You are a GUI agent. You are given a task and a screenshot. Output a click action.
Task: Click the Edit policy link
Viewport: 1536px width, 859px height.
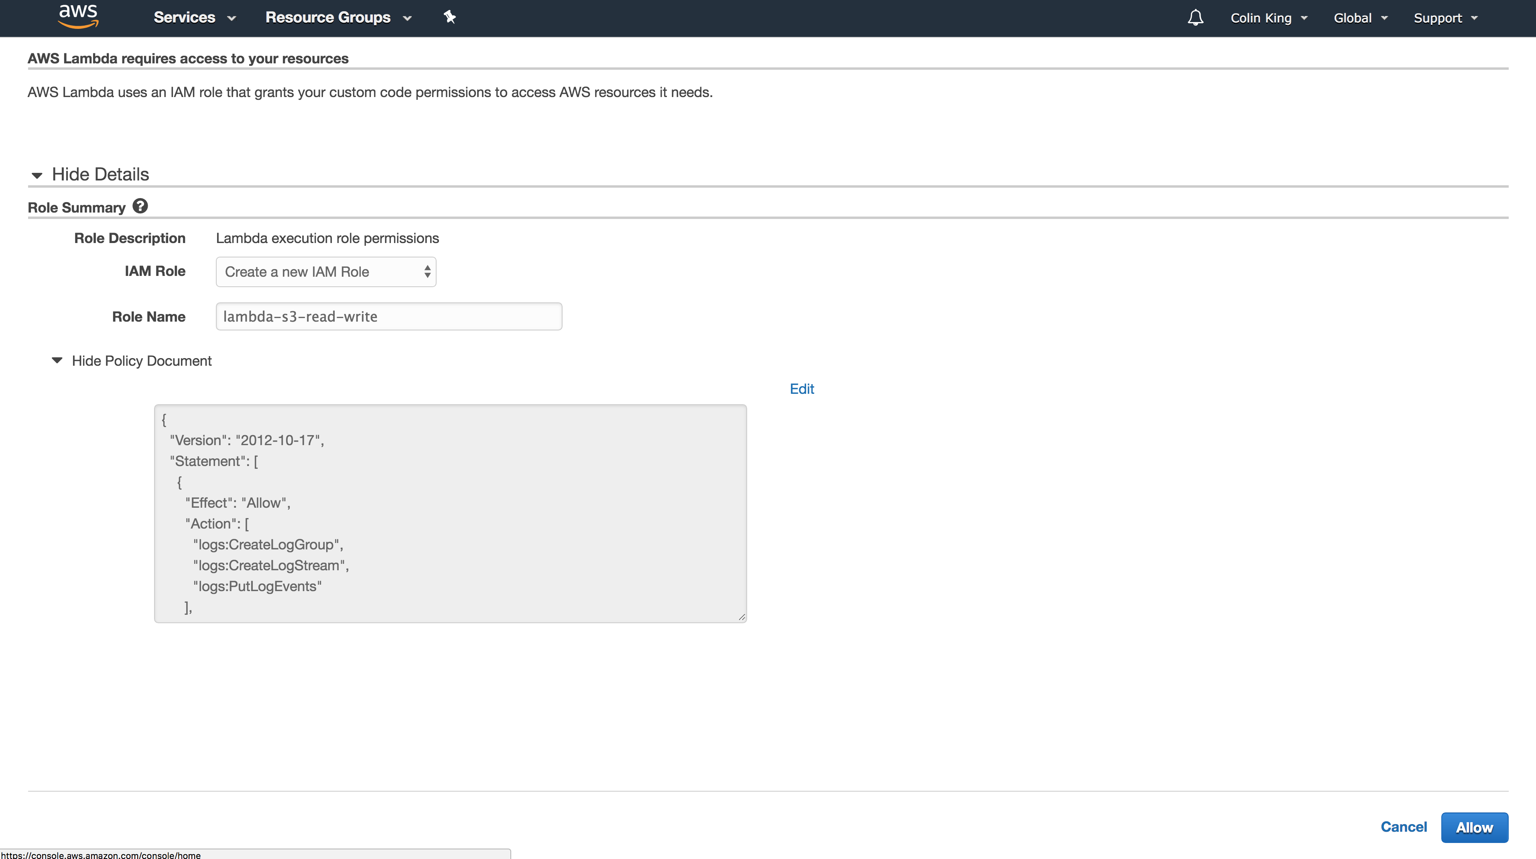pos(801,389)
